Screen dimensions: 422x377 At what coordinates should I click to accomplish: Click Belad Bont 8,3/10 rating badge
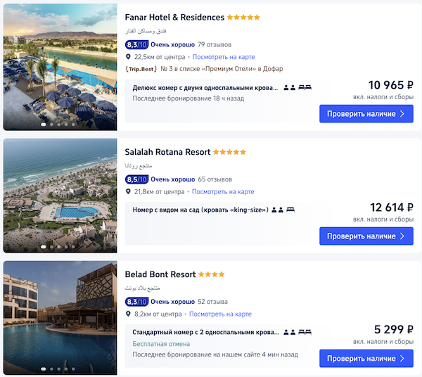[x=136, y=302]
